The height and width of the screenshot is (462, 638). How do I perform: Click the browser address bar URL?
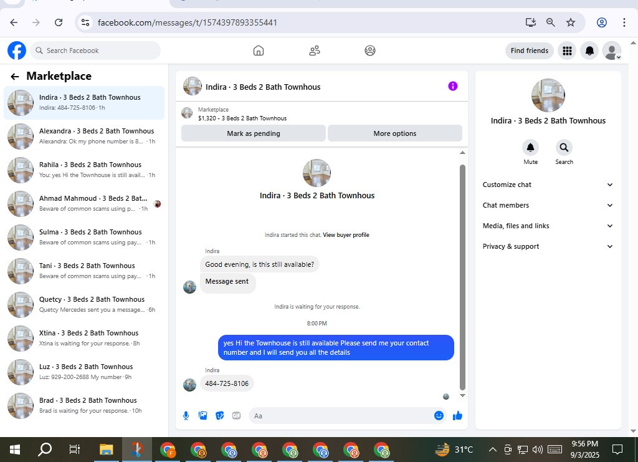point(187,22)
